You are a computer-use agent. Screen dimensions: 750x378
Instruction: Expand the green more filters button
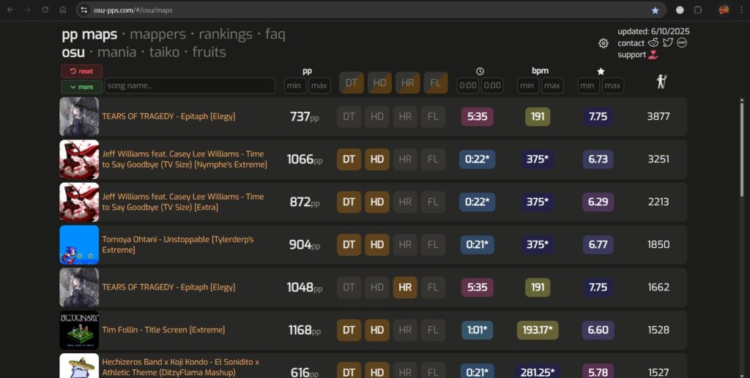82,87
